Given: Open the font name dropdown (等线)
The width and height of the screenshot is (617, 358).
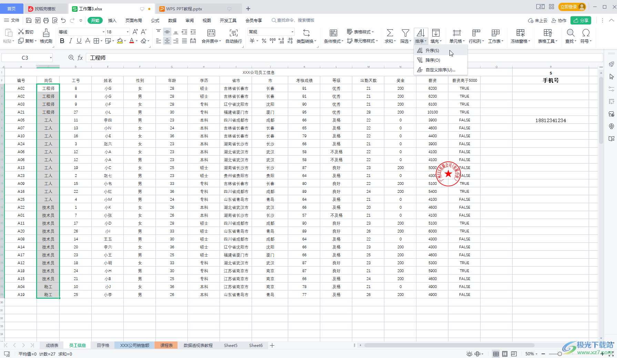Looking at the screenshot, I should (x=103, y=32).
